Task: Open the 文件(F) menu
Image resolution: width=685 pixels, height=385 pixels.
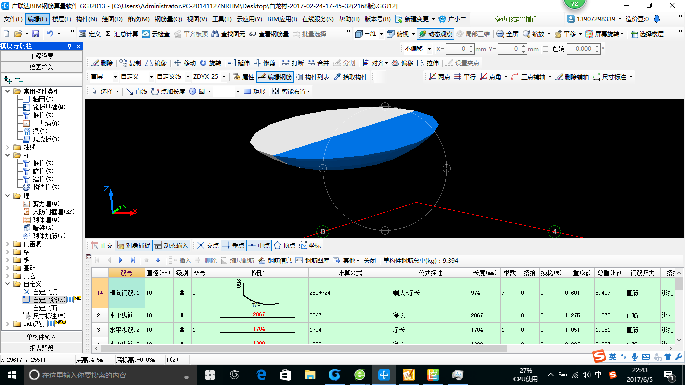Action: click(13, 19)
